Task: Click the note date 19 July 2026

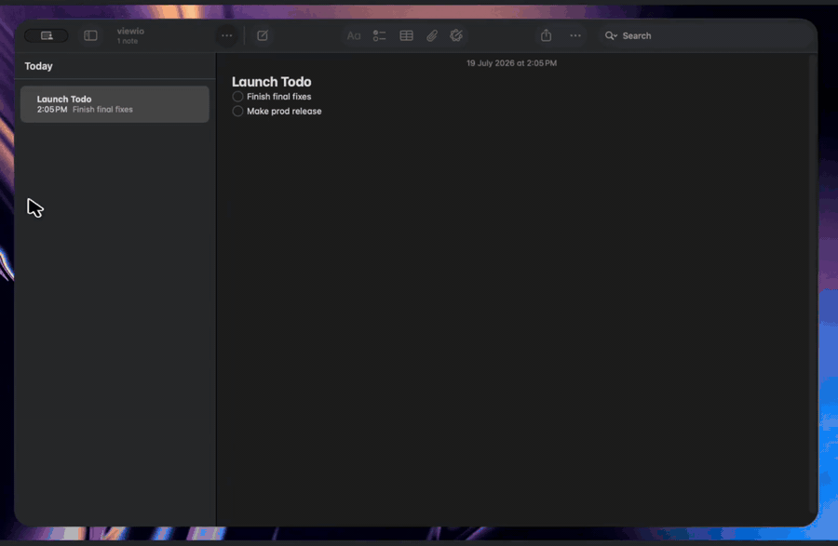Action: tap(511, 63)
